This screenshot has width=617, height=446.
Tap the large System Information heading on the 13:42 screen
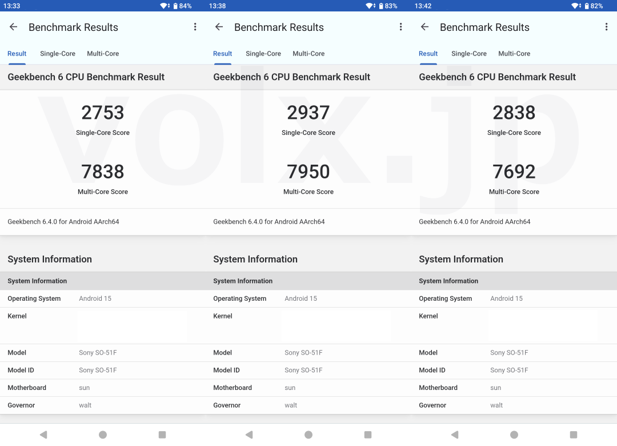tap(461, 259)
